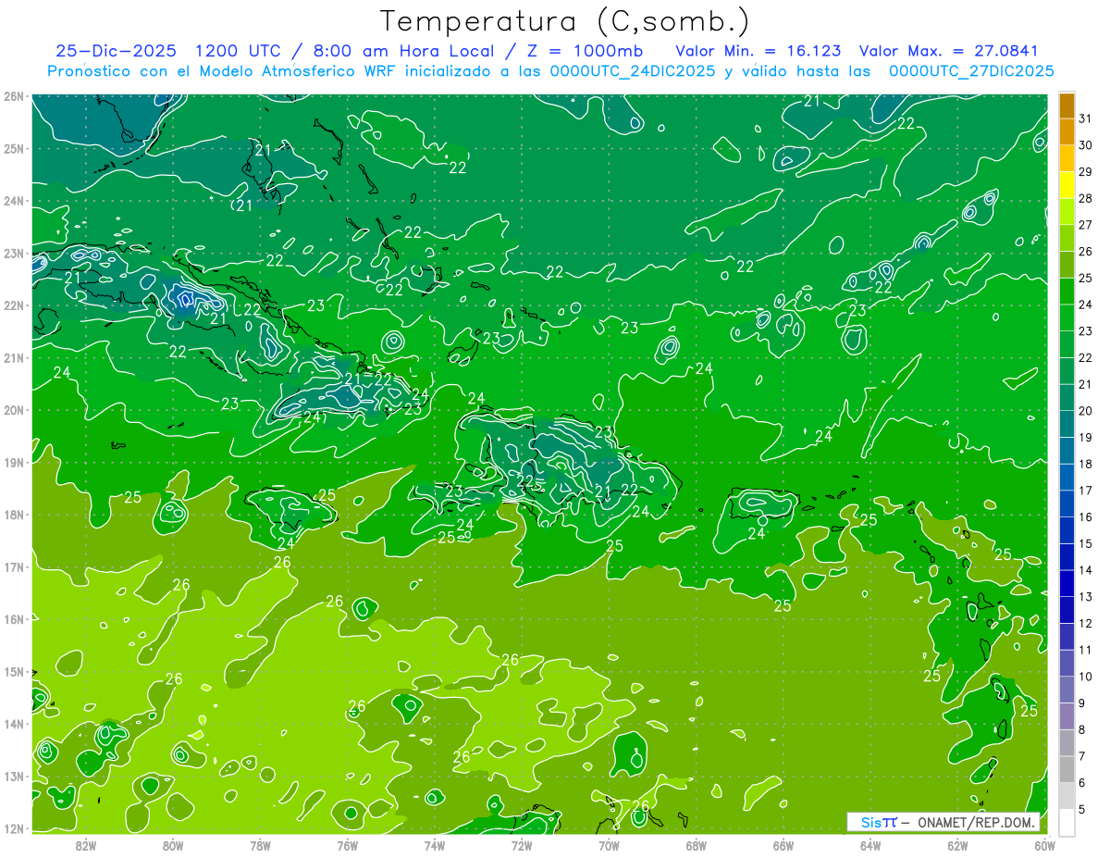Click the dark orange top colorbar segment above 31
Screen dimensions: 1110x858
click(x=1067, y=105)
